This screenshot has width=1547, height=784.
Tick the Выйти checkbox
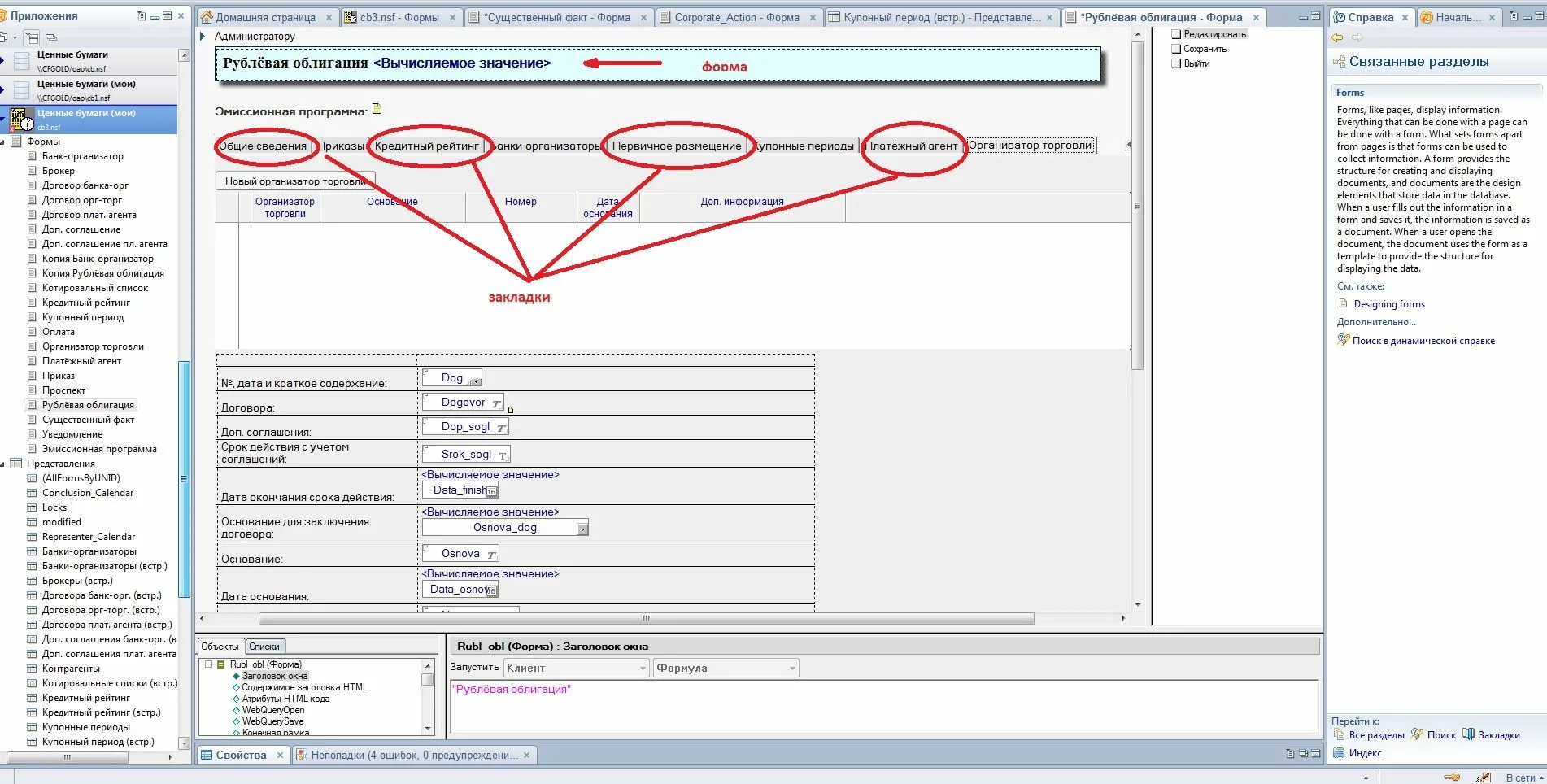1175,63
